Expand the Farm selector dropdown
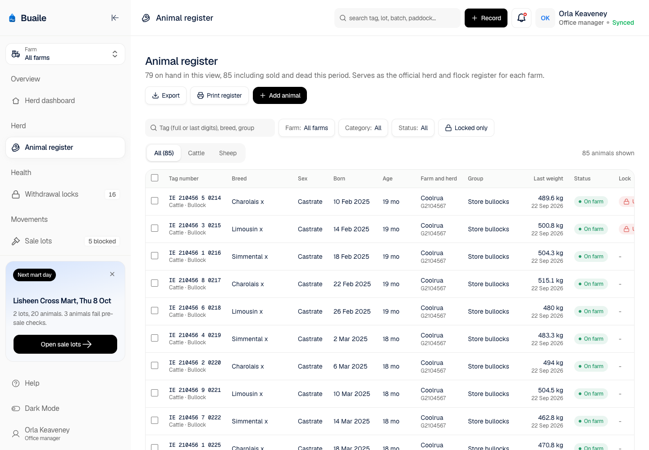The image size is (649, 450). [x=65, y=54]
